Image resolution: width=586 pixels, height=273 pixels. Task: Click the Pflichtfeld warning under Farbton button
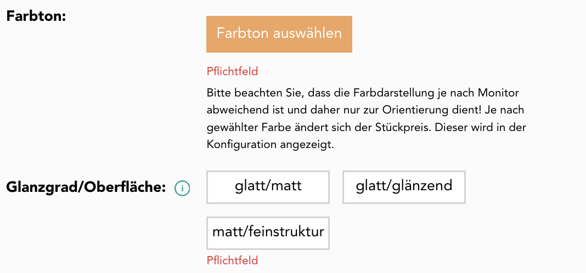click(232, 71)
